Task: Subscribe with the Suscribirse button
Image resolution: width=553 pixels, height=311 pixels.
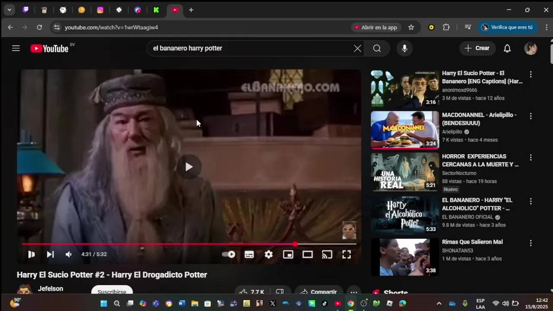Action: click(112, 292)
